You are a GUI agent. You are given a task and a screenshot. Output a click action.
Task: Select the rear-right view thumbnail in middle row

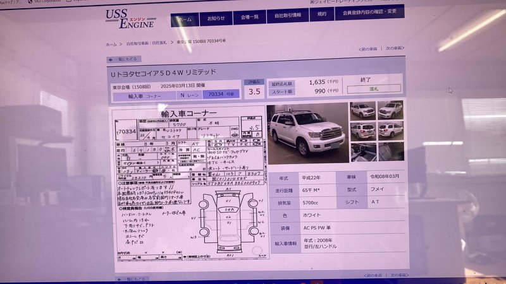point(391,131)
